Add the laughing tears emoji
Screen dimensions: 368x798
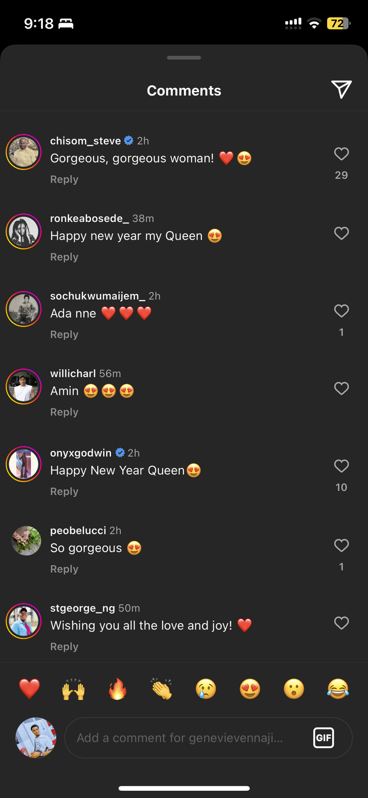tap(338, 689)
